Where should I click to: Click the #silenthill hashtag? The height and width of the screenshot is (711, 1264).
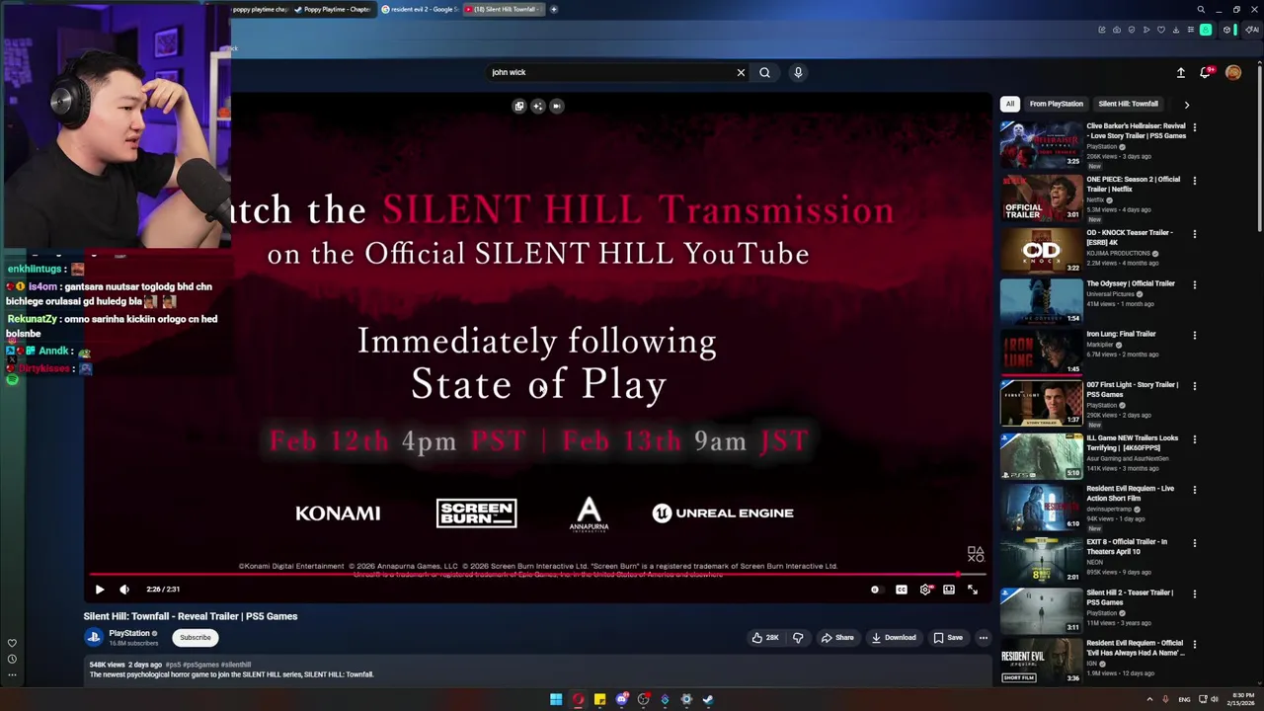coord(236,665)
